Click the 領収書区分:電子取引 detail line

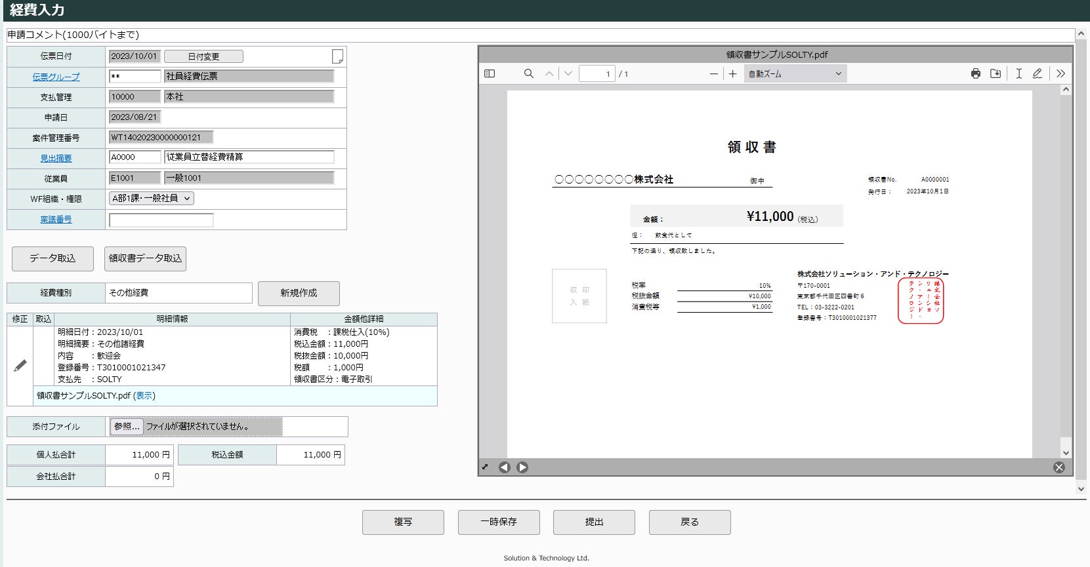pyautogui.click(x=333, y=380)
